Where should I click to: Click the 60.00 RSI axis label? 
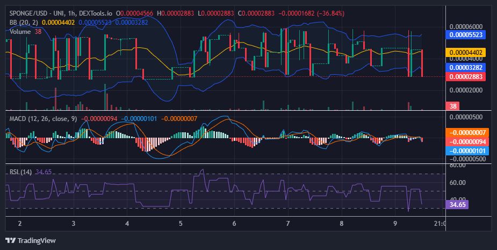[457, 183]
